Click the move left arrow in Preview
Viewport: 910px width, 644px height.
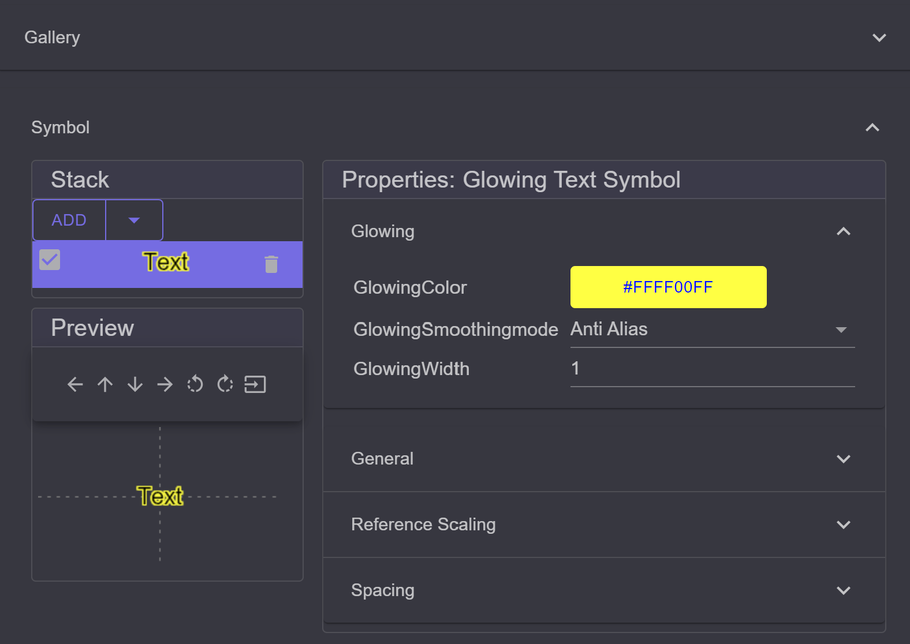click(75, 384)
